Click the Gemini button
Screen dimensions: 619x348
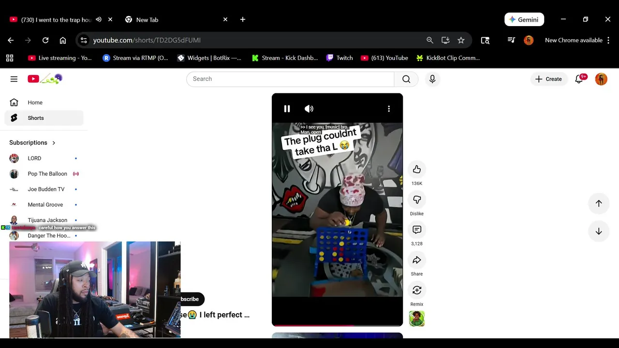pos(524,19)
